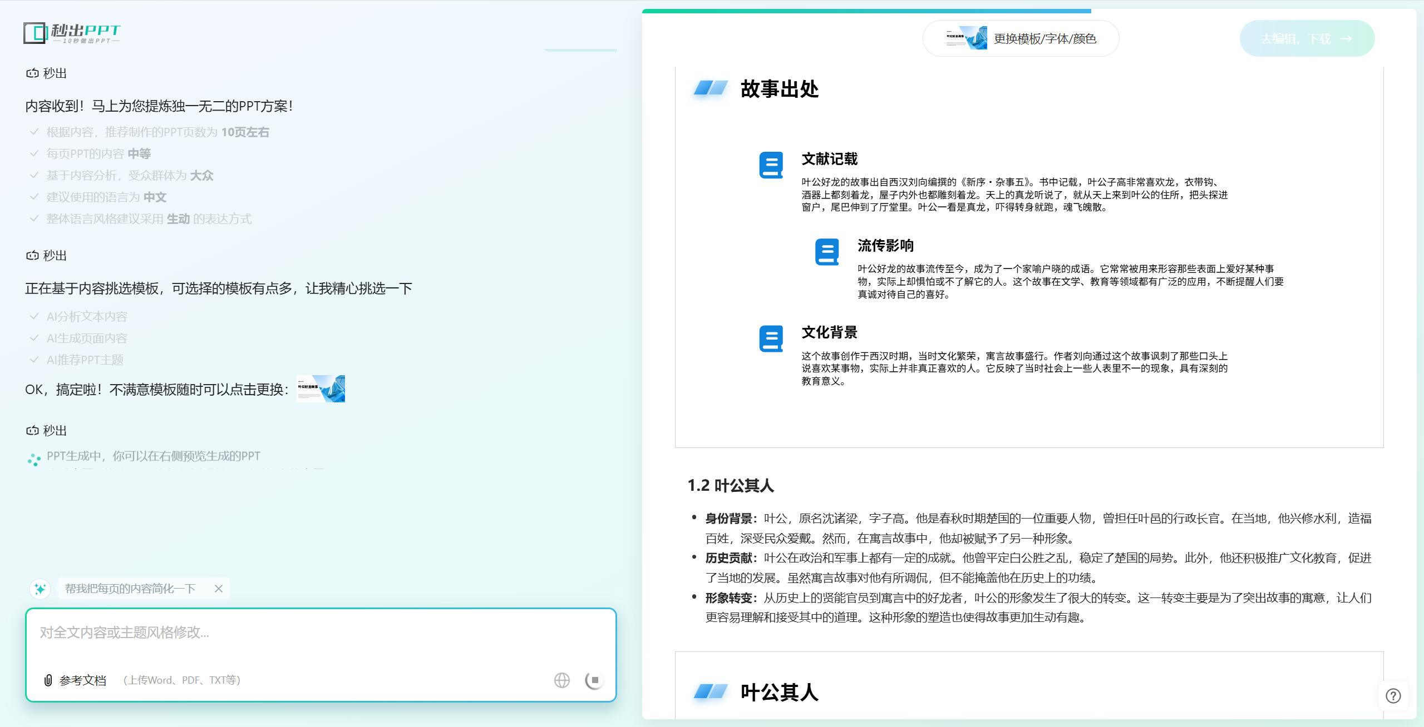
Task: Click the 1.2 叶公其人 outline heading
Action: coord(730,485)
